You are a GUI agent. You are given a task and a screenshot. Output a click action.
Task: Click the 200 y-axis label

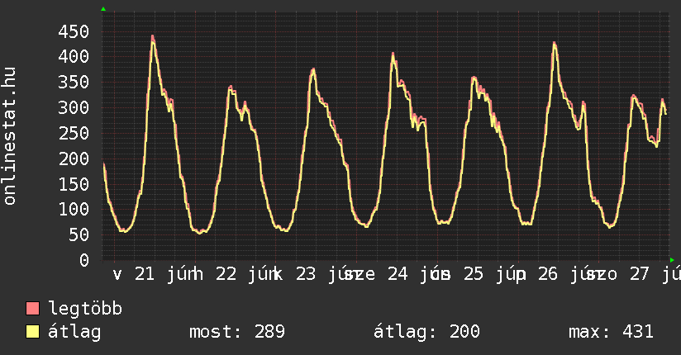pos(74,159)
